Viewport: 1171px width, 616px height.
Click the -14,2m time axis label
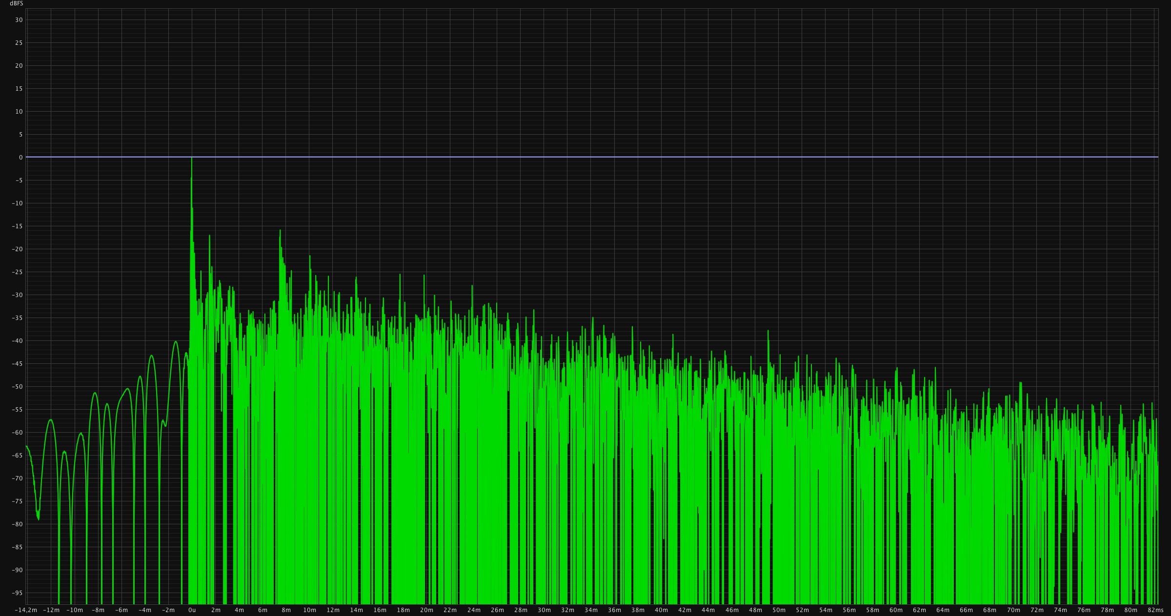point(26,610)
